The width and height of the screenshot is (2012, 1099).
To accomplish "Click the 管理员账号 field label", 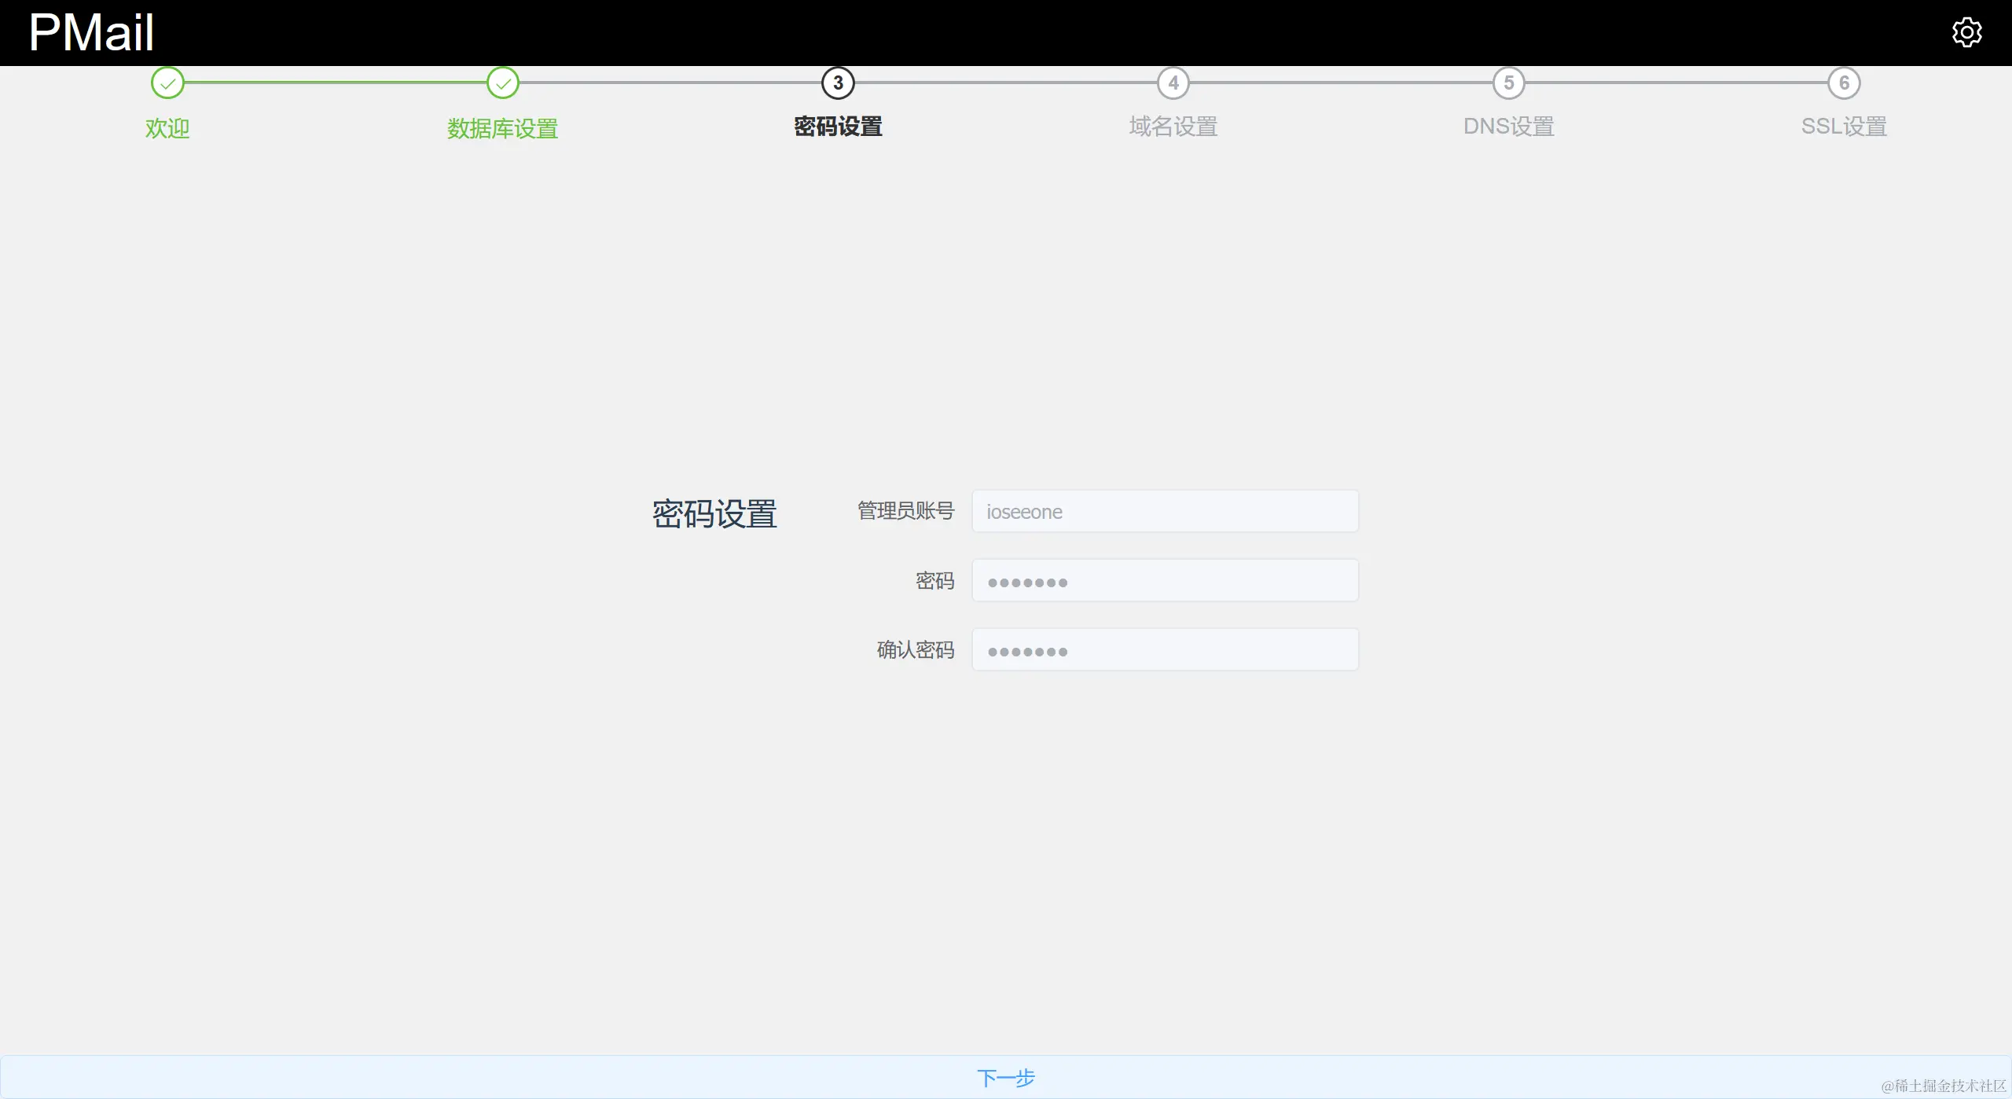I will pyautogui.click(x=905, y=511).
